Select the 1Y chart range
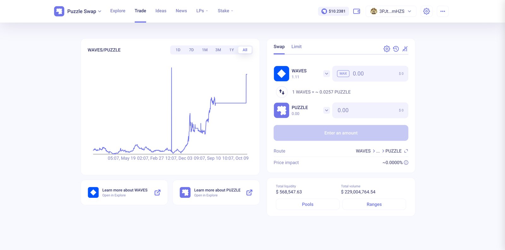Image resolution: width=505 pixels, height=250 pixels. pyautogui.click(x=232, y=50)
